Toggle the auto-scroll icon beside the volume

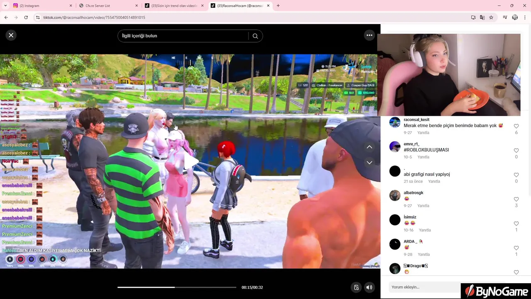tap(356, 287)
